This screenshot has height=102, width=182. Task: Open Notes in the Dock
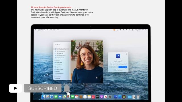89,97
